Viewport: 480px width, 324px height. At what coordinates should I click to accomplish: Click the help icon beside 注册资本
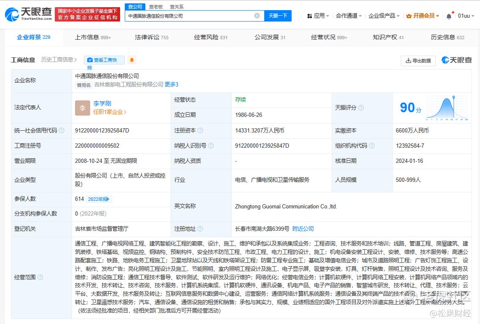point(200,130)
